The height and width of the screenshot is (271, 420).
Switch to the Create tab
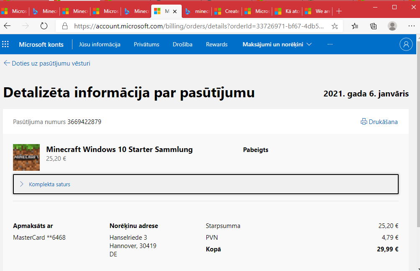228,11
